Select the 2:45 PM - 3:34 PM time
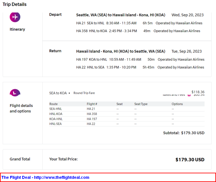The width and height of the screenshot is (216, 182). tap(123, 31)
